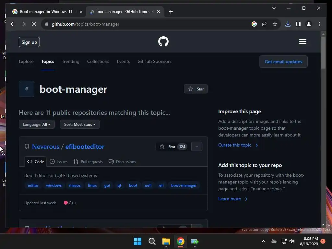Click the windows topic tag
332x249 pixels.
[x=54, y=185]
